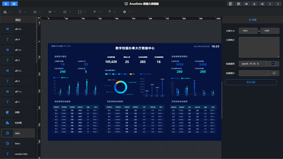Click the image component toolbar icon
Image resolution: width=283 pixels, height=159 pixels.
(x=35, y=12)
